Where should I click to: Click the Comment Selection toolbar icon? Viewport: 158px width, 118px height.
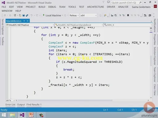(120, 15)
